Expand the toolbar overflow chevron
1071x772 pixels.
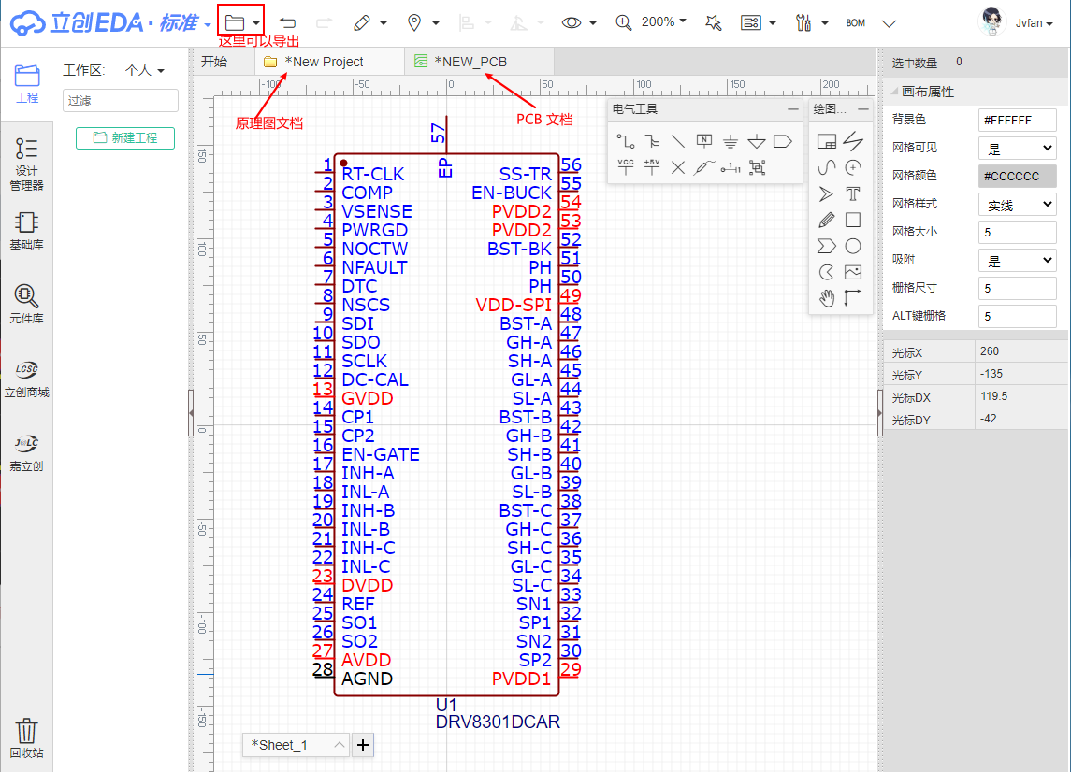coord(889,23)
